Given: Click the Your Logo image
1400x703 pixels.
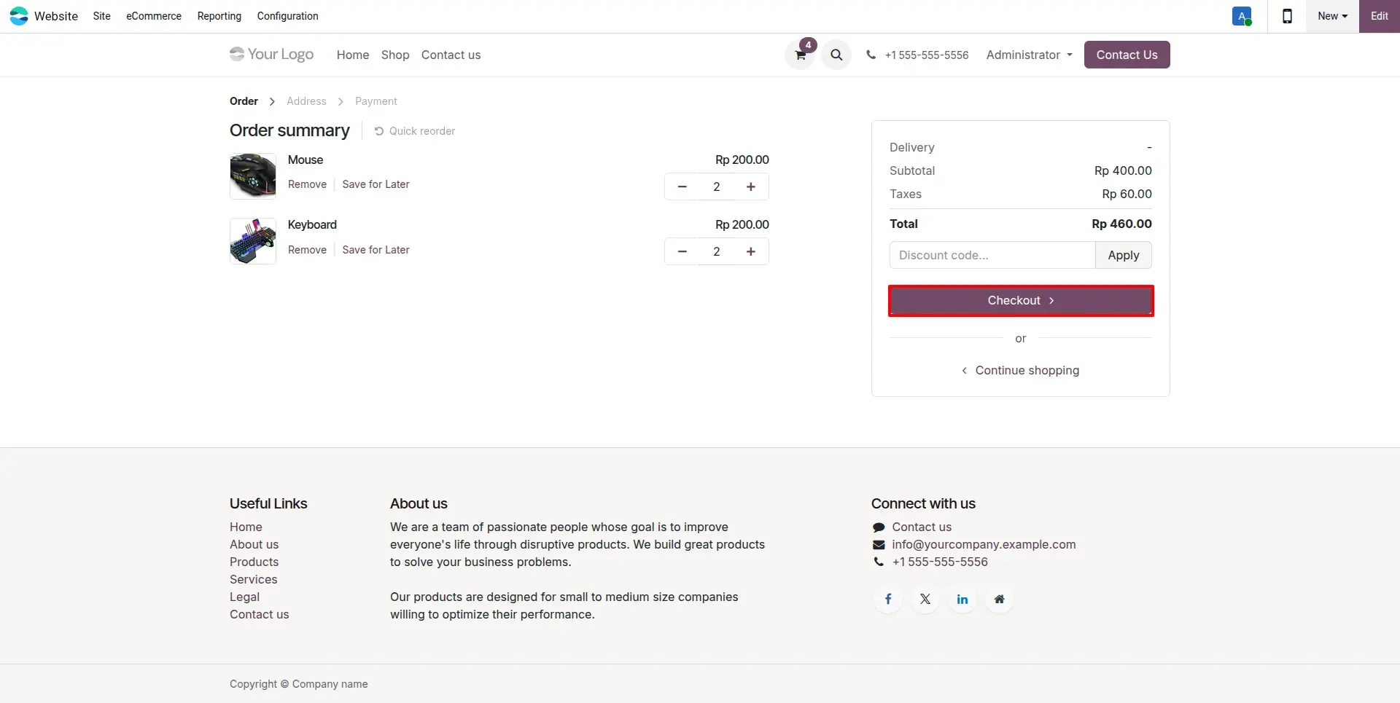Looking at the screenshot, I should click(271, 54).
